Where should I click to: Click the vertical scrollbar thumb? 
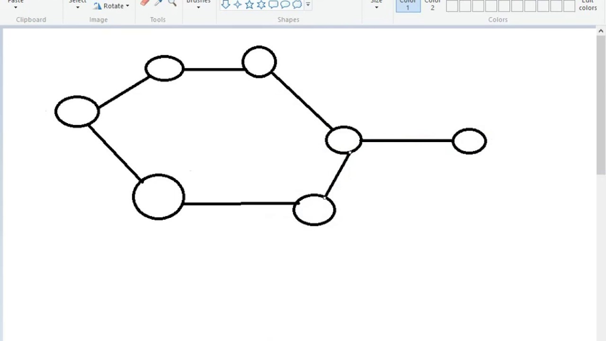click(x=601, y=106)
